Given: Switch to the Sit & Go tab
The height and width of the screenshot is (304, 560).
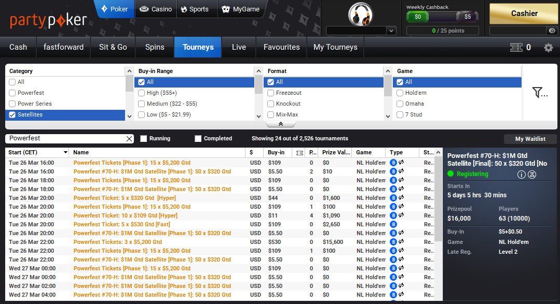Looking at the screenshot, I should (x=113, y=47).
